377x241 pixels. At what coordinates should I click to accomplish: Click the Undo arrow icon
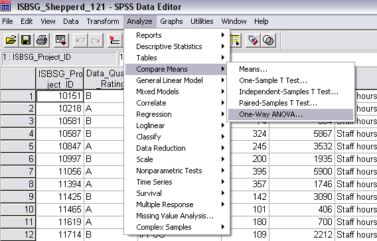(x=80, y=40)
